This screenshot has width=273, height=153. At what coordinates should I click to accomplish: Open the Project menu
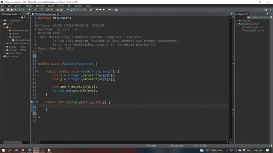[x=61, y=6]
